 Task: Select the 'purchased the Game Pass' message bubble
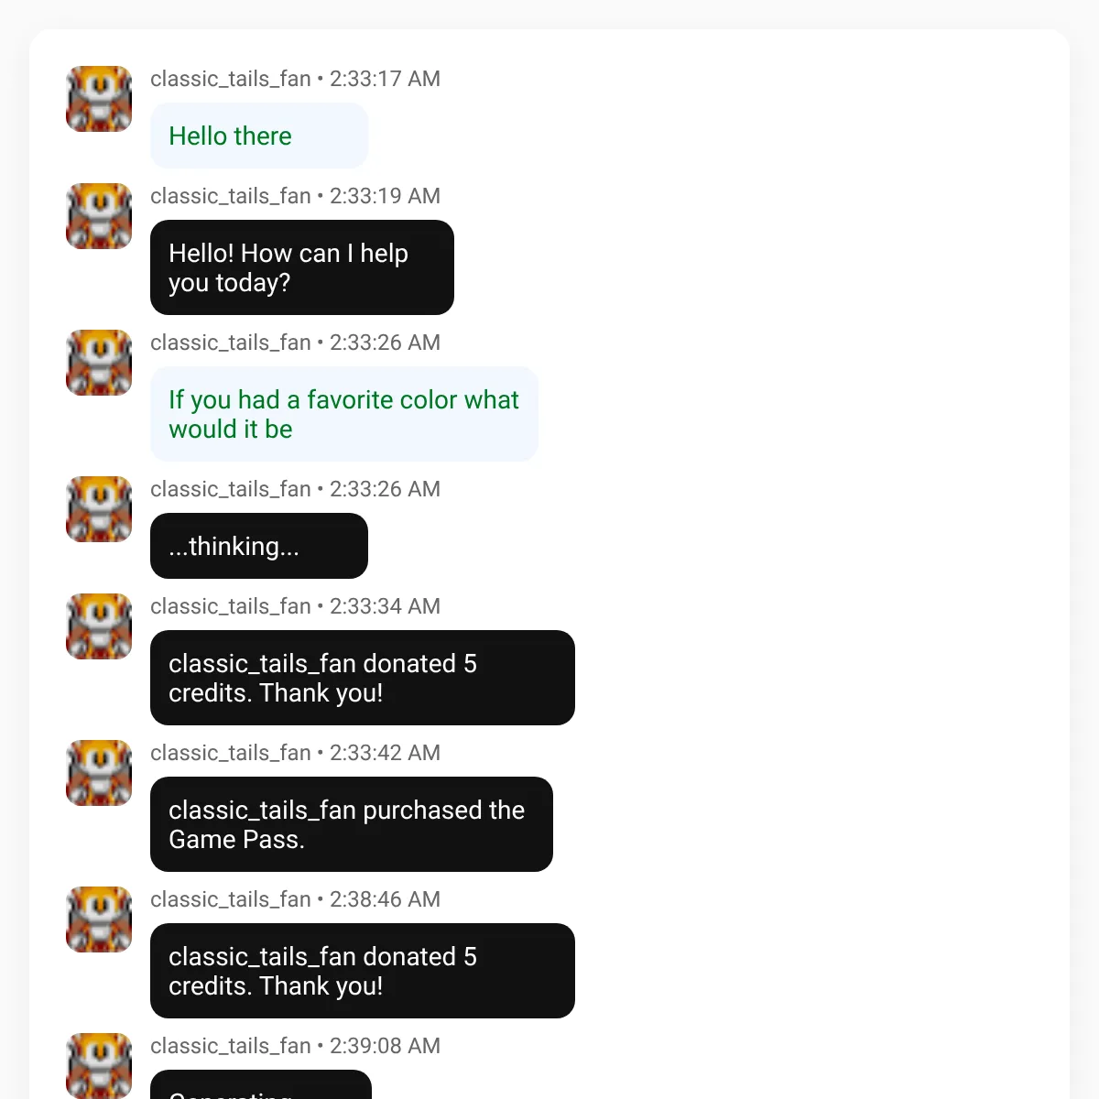(352, 824)
